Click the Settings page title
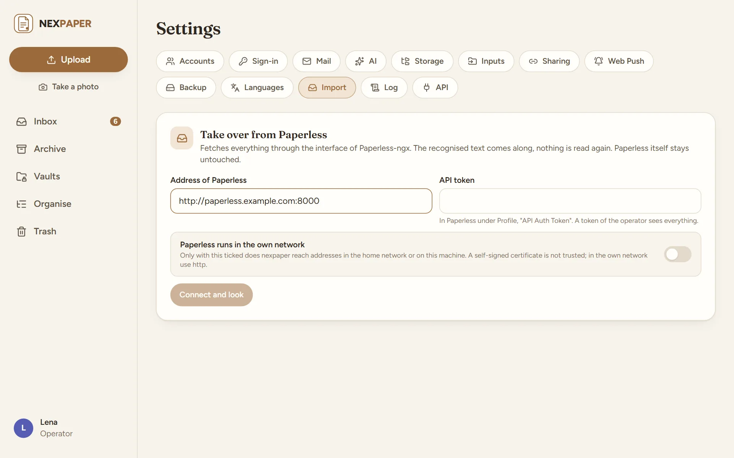The height and width of the screenshot is (458, 734). click(x=188, y=29)
